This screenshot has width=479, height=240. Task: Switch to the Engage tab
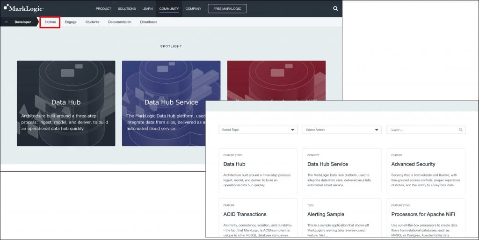[71, 22]
